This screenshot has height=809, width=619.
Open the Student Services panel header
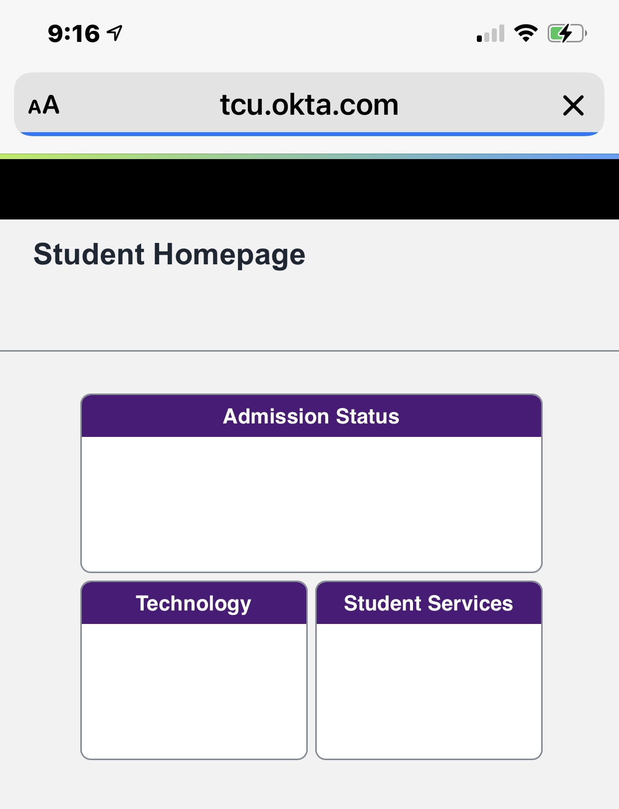[428, 603]
